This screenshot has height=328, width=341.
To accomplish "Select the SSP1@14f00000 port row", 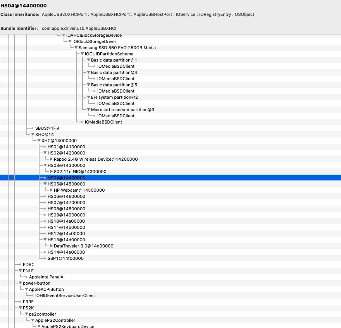I will click(170, 258).
